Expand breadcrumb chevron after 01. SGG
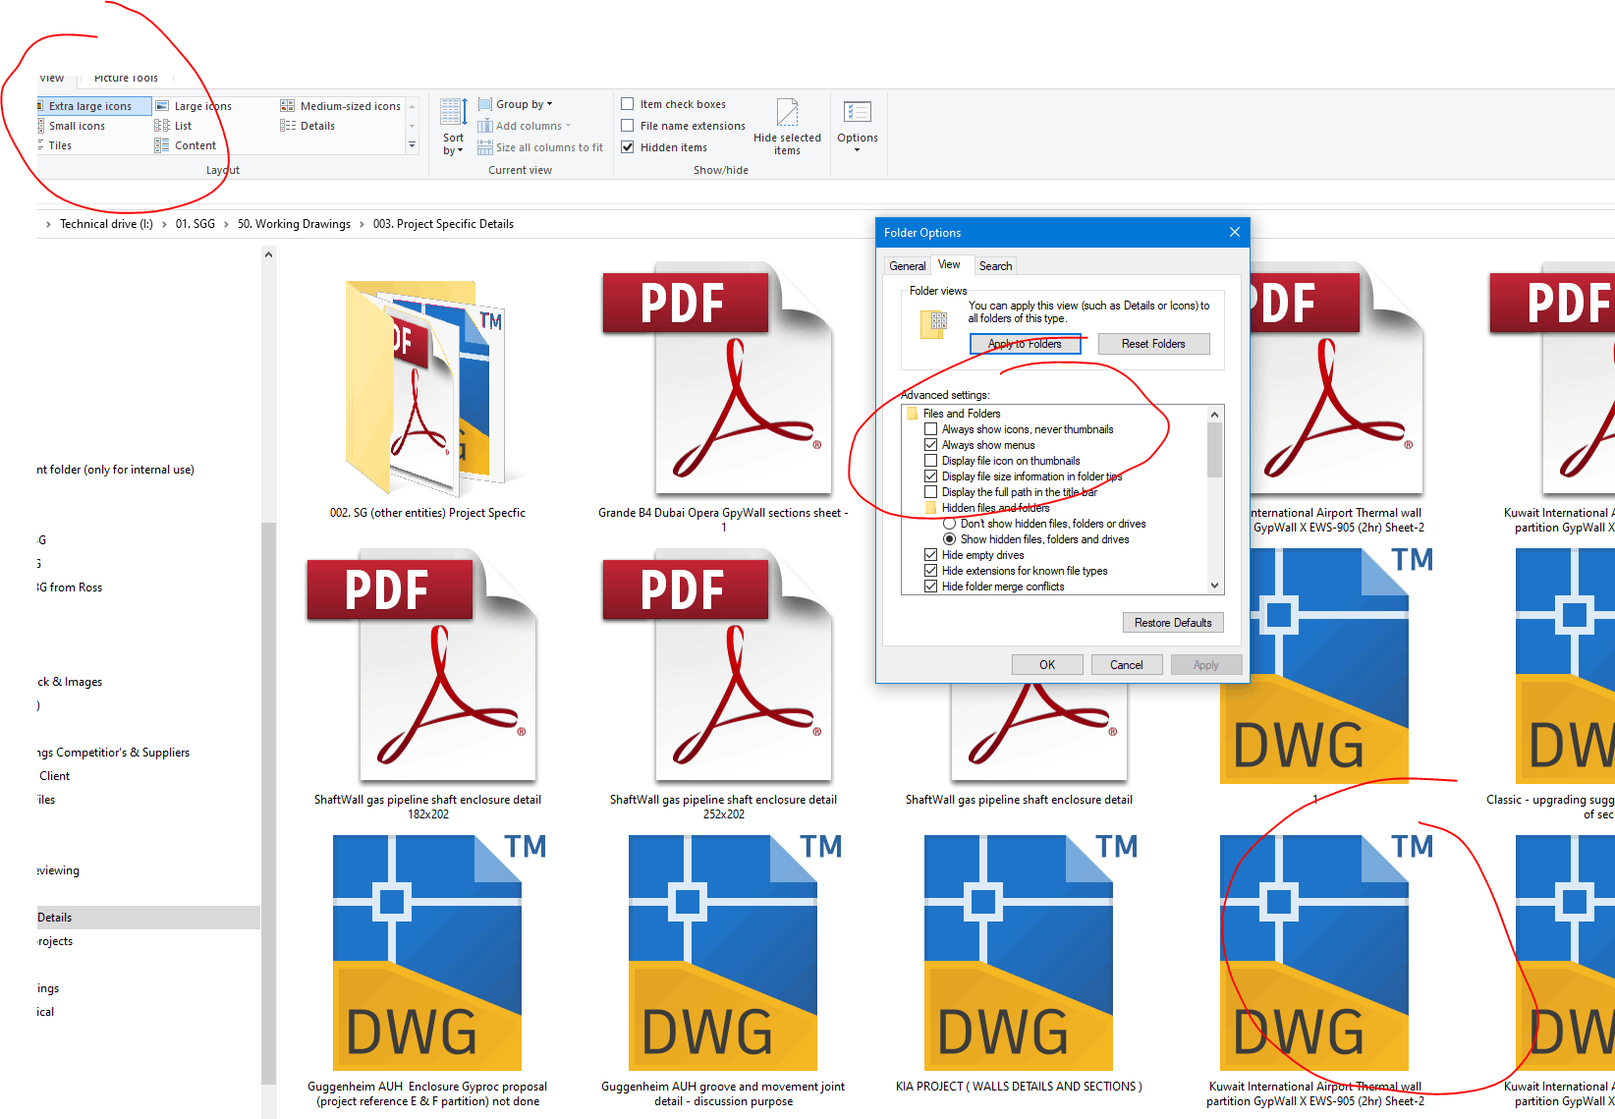 click(x=227, y=224)
